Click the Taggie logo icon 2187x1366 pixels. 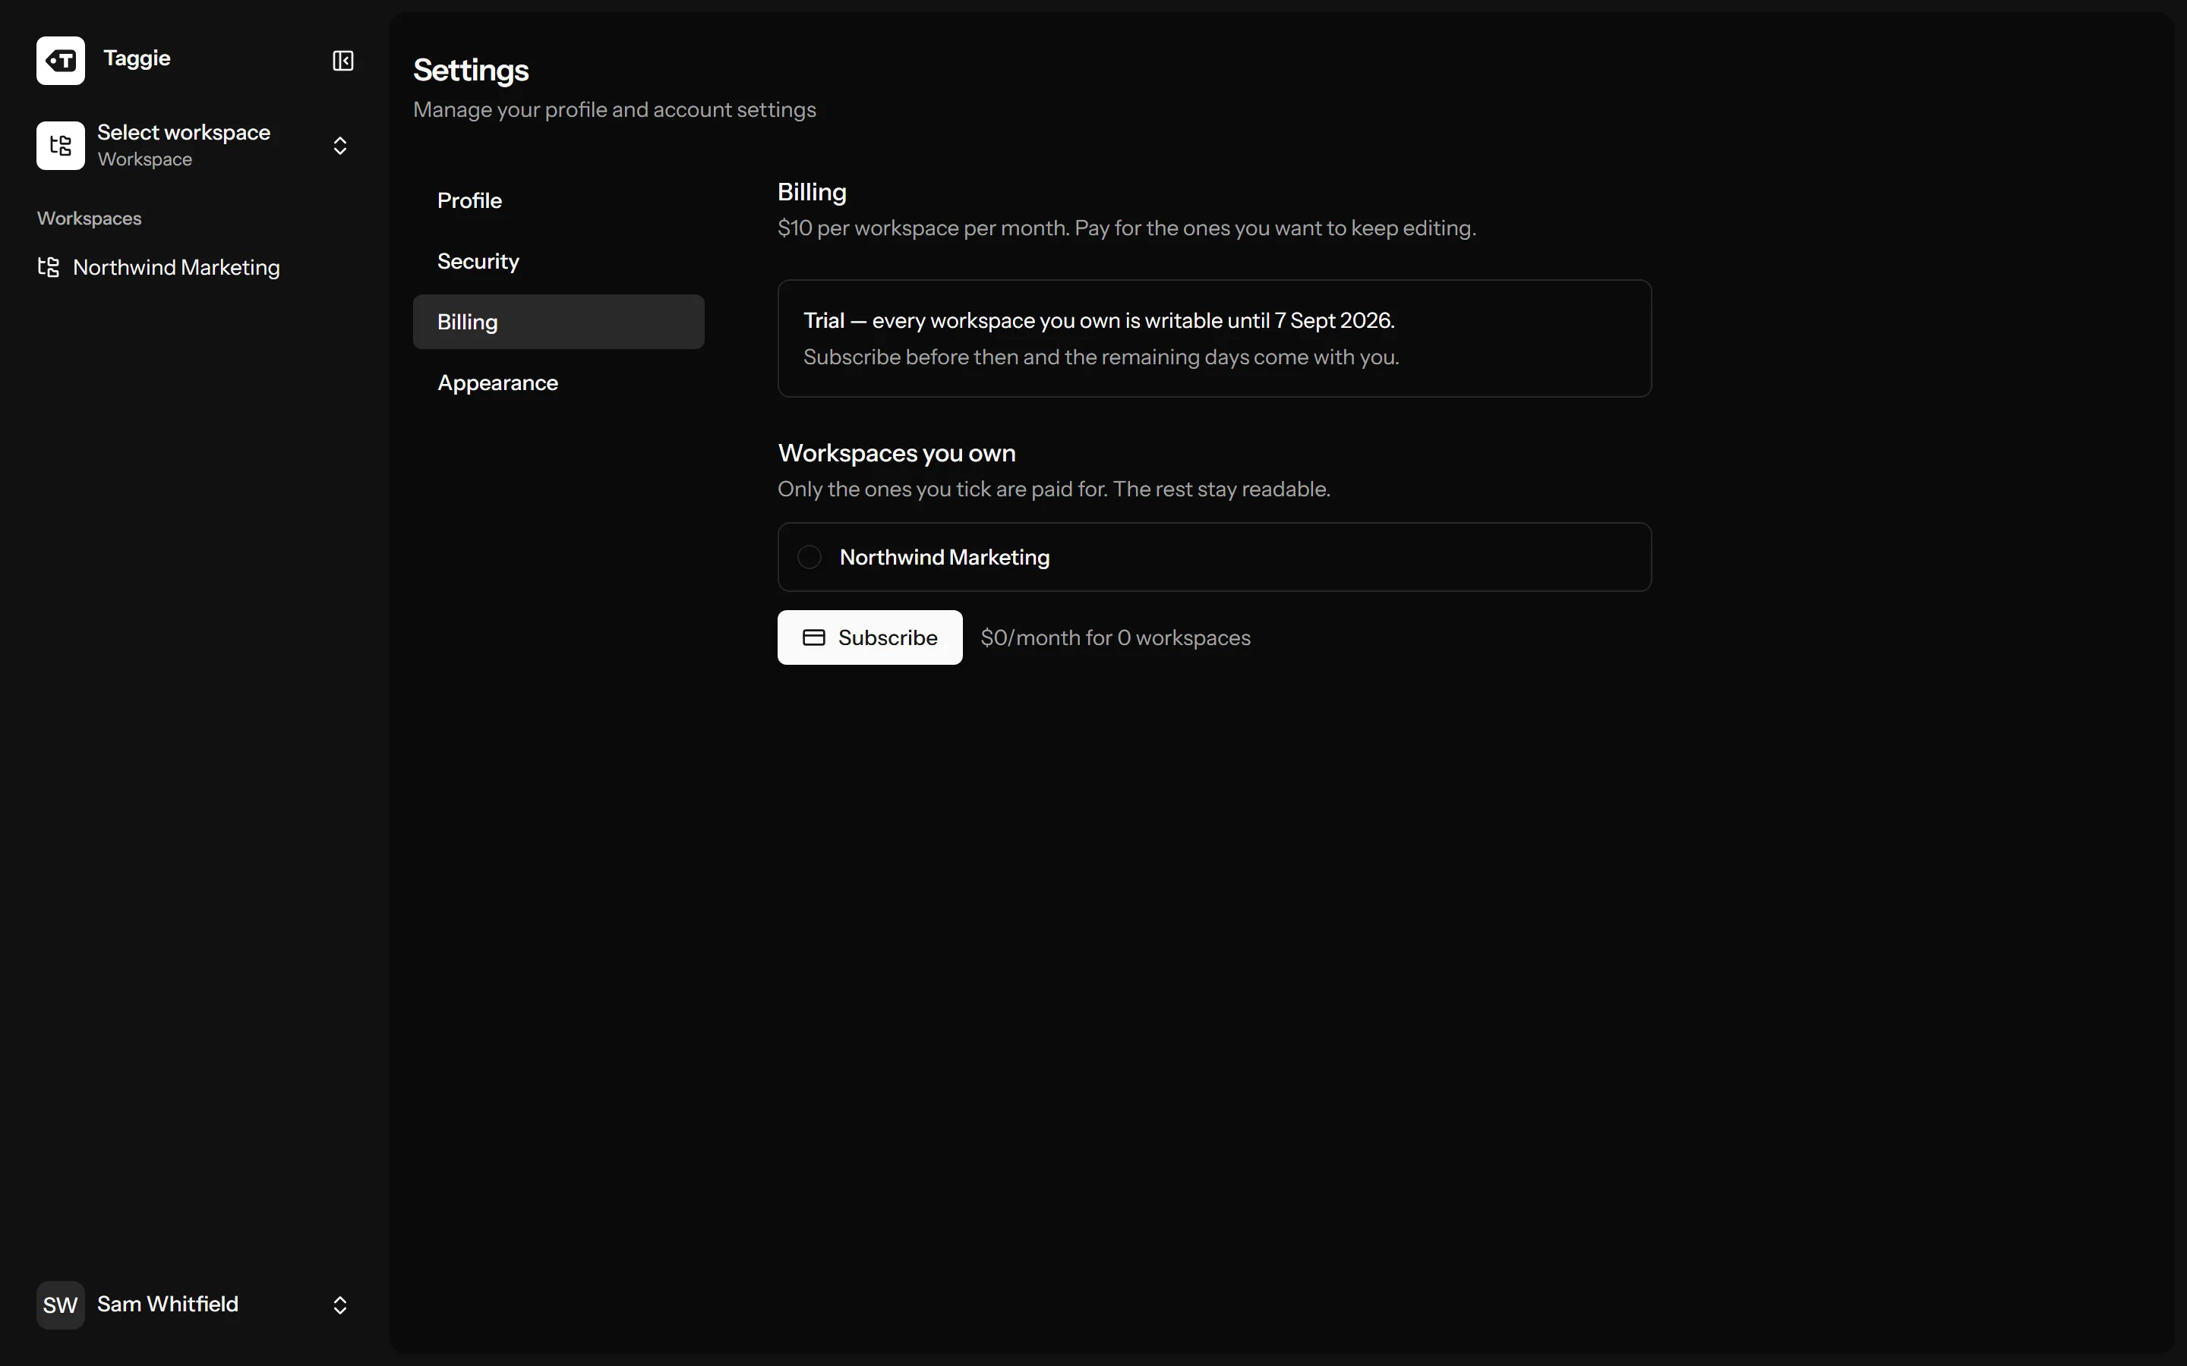61,61
